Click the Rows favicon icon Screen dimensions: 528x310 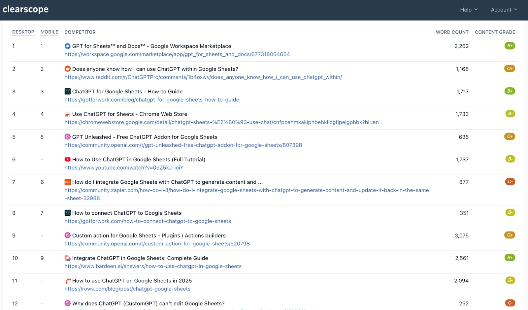[68, 281]
